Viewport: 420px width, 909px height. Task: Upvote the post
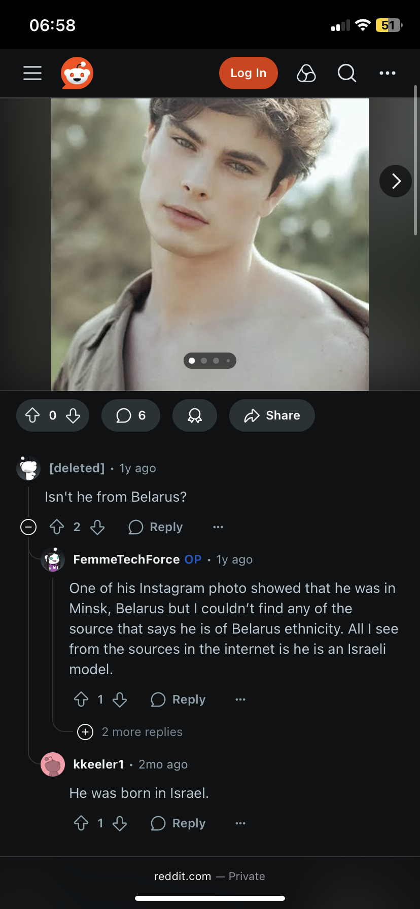tap(33, 415)
